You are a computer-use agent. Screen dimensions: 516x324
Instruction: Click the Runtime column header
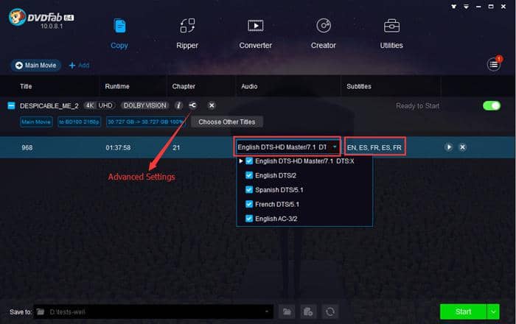tap(117, 86)
